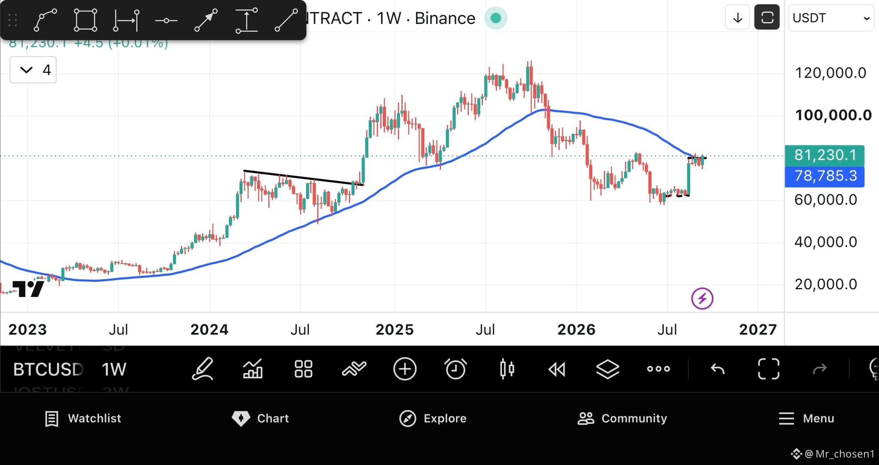Choose the horizontal range measure tool
This screenshot has width=879, height=465.
tap(126, 20)
